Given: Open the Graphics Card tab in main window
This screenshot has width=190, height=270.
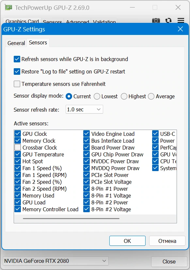Looking at the screenshot, I should [x=22, y=21].
